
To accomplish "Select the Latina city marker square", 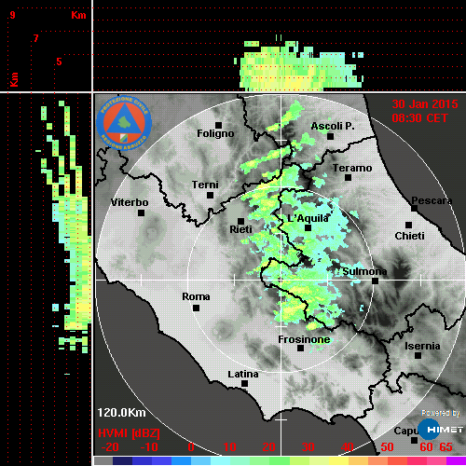I will (244, 384).
